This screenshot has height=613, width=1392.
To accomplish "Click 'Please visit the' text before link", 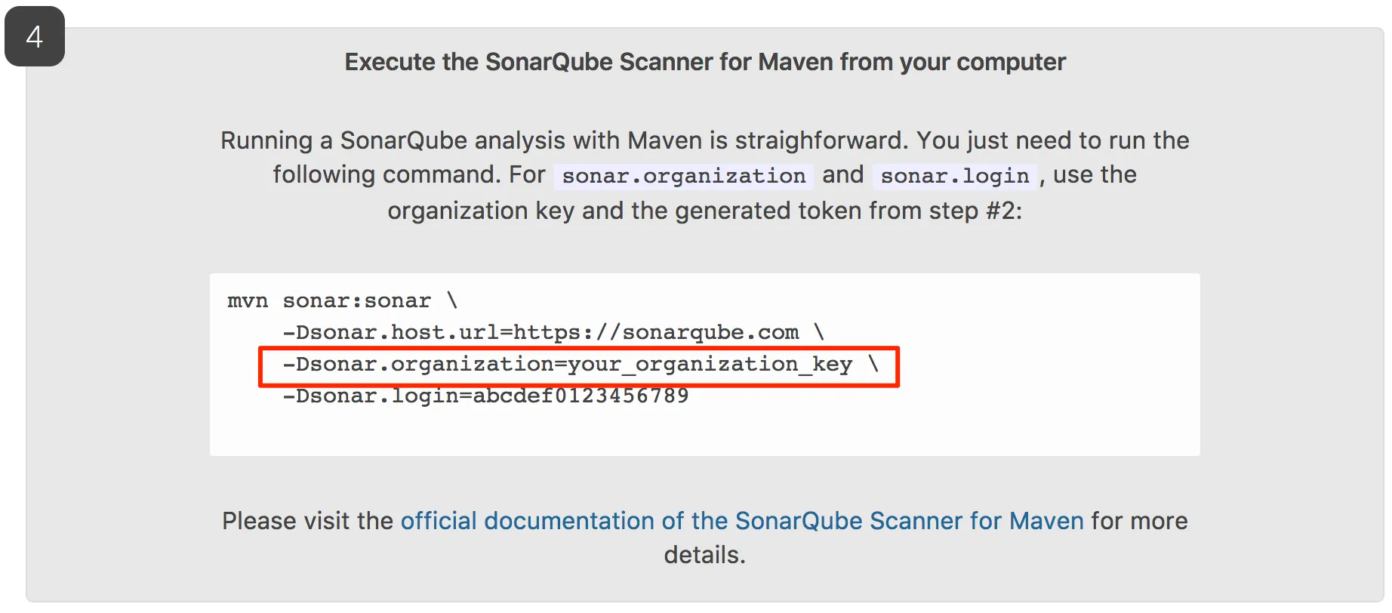I will click(x=307, y=521).
